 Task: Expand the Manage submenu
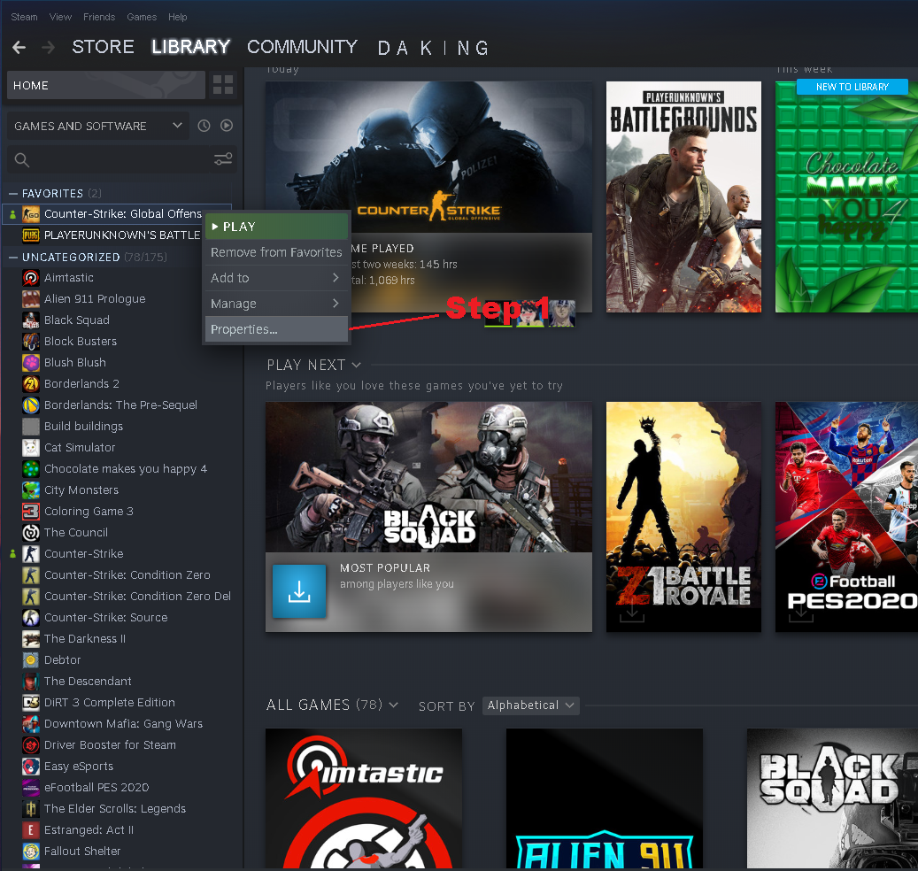pos(276,304)
